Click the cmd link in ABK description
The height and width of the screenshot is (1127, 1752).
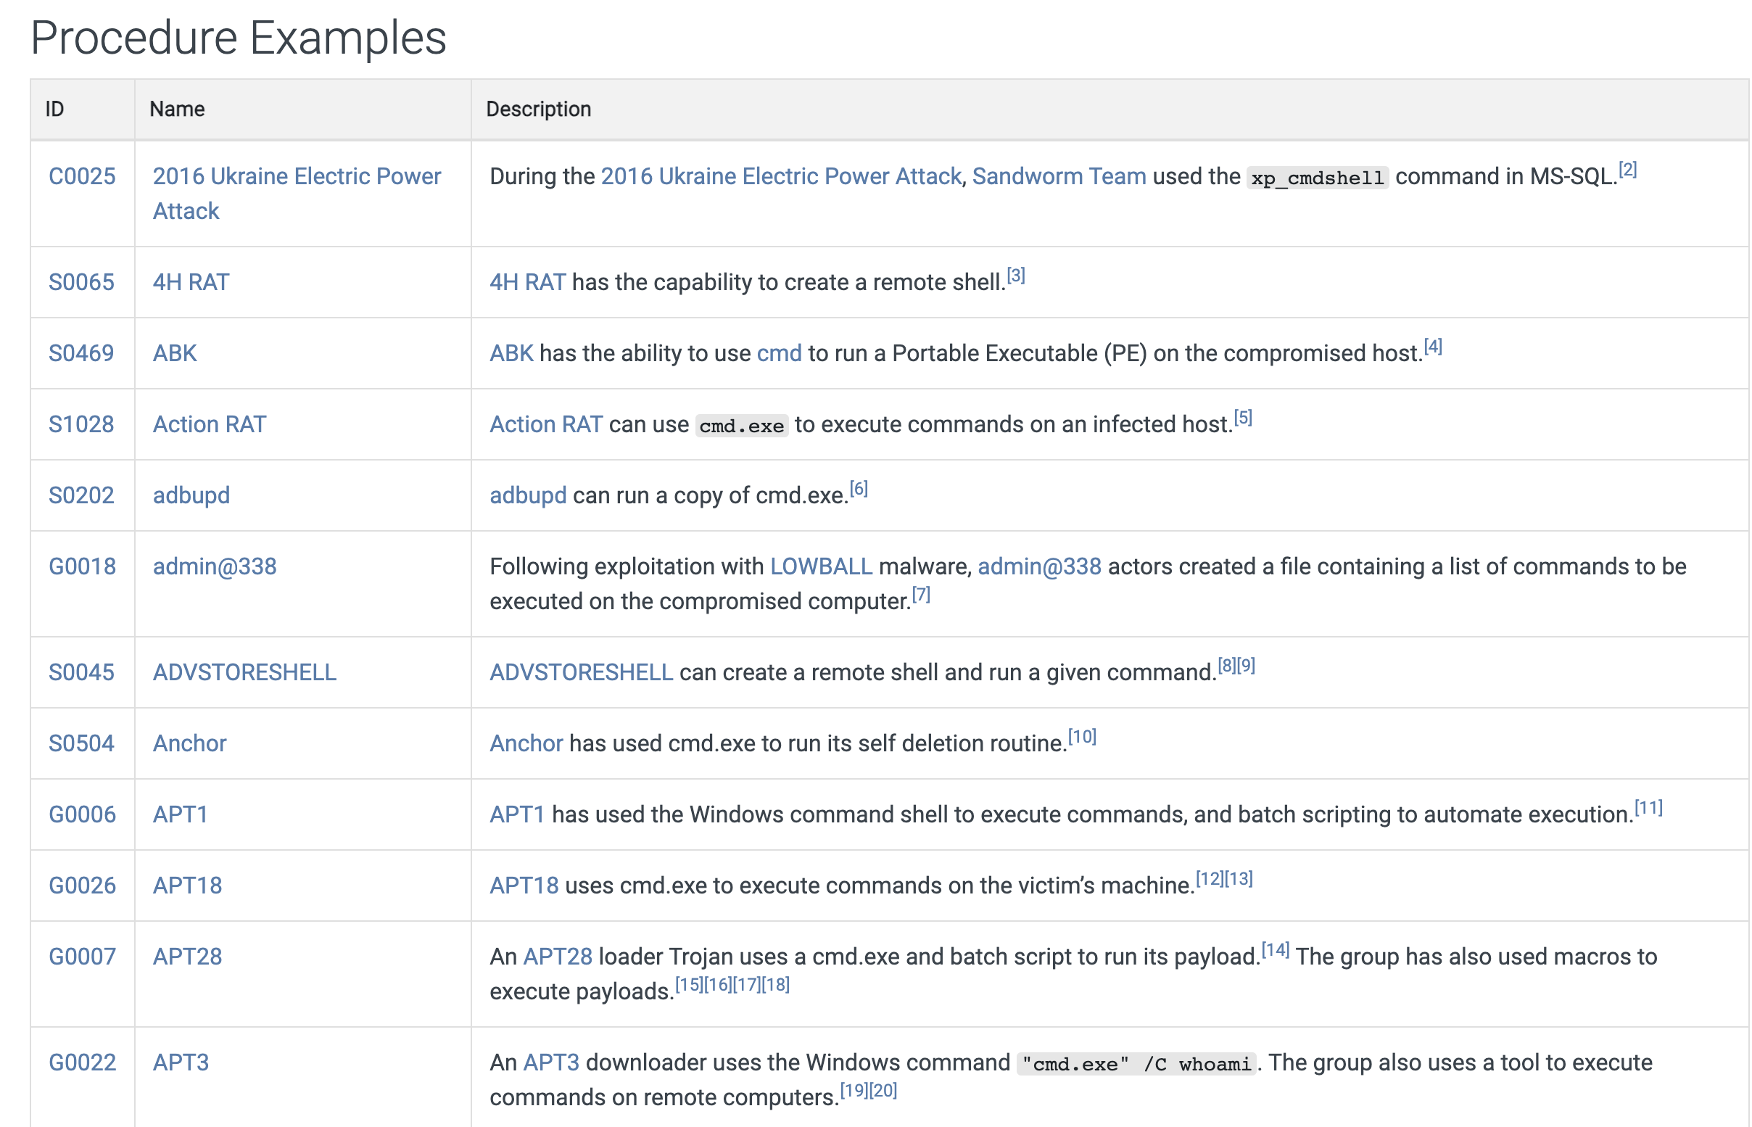(x=778, y=352)
